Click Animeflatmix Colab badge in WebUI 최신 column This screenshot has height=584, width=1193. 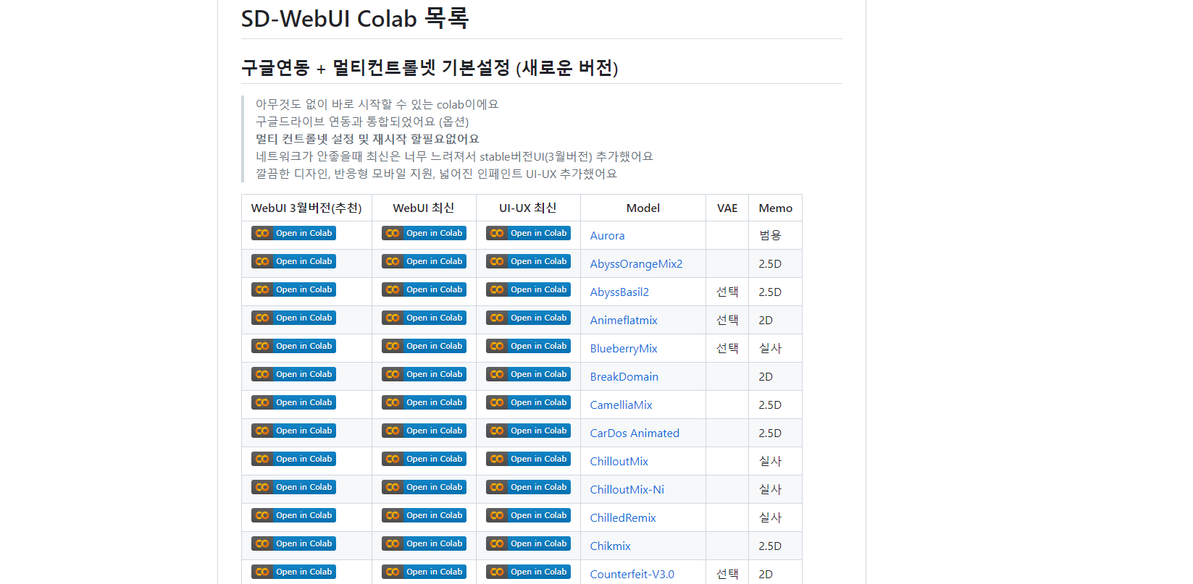tap(424, 318)
